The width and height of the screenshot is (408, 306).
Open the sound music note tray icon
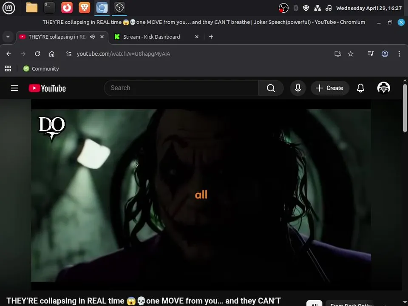tap(329, 8)
